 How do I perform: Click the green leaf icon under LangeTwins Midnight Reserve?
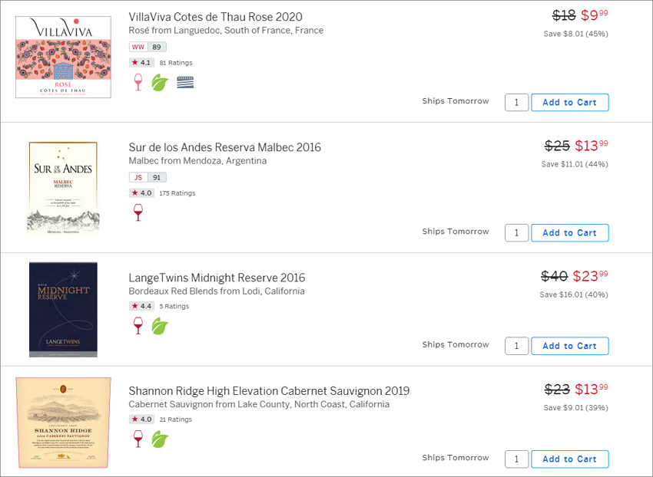pyautogui.click(x=160, y=326)
